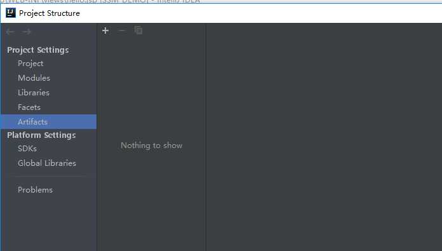Click the IntelliJ IDEA logo icon

(x=11, y=13)
